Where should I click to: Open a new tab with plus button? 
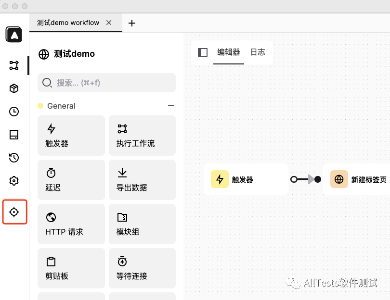(x=132, y=23)
